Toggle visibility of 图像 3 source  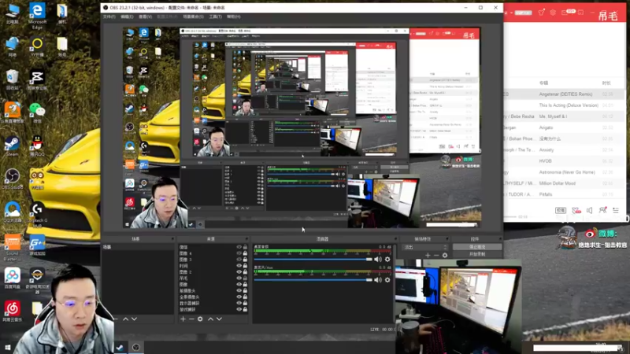239,260
